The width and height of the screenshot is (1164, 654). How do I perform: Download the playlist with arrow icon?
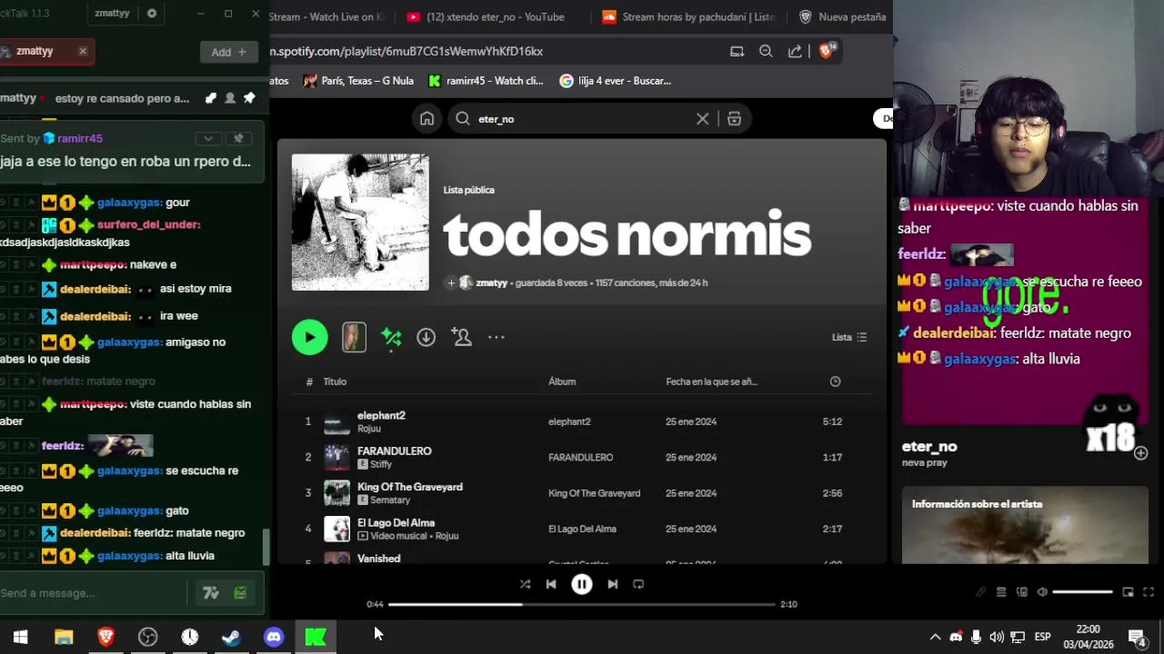426,337
